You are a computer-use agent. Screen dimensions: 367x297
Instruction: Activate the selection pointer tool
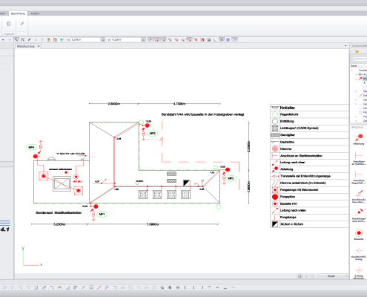(x=16, y=39)
